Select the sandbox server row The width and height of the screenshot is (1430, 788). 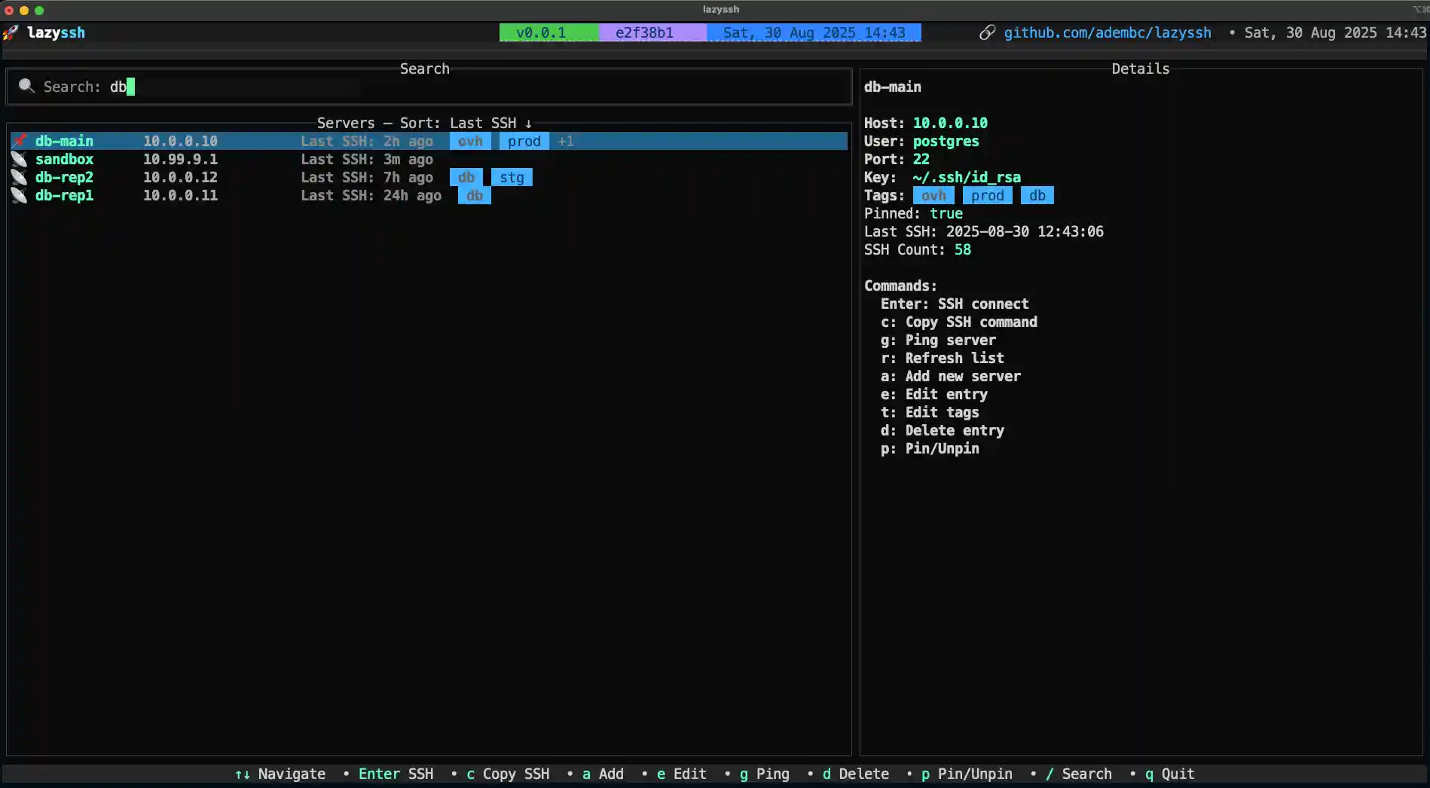tap(65, 160)
